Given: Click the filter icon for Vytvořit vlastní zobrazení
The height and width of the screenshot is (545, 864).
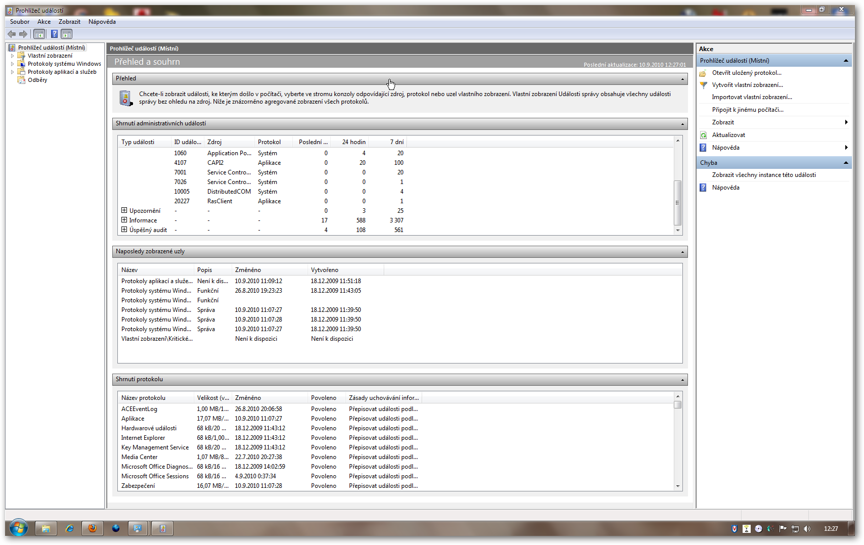Looking at the screenshot, I should coord(703,85).
